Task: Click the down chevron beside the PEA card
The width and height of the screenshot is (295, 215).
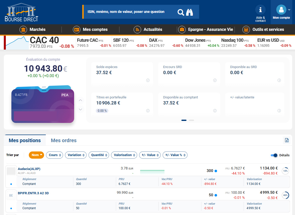Action: coord(80,109)
